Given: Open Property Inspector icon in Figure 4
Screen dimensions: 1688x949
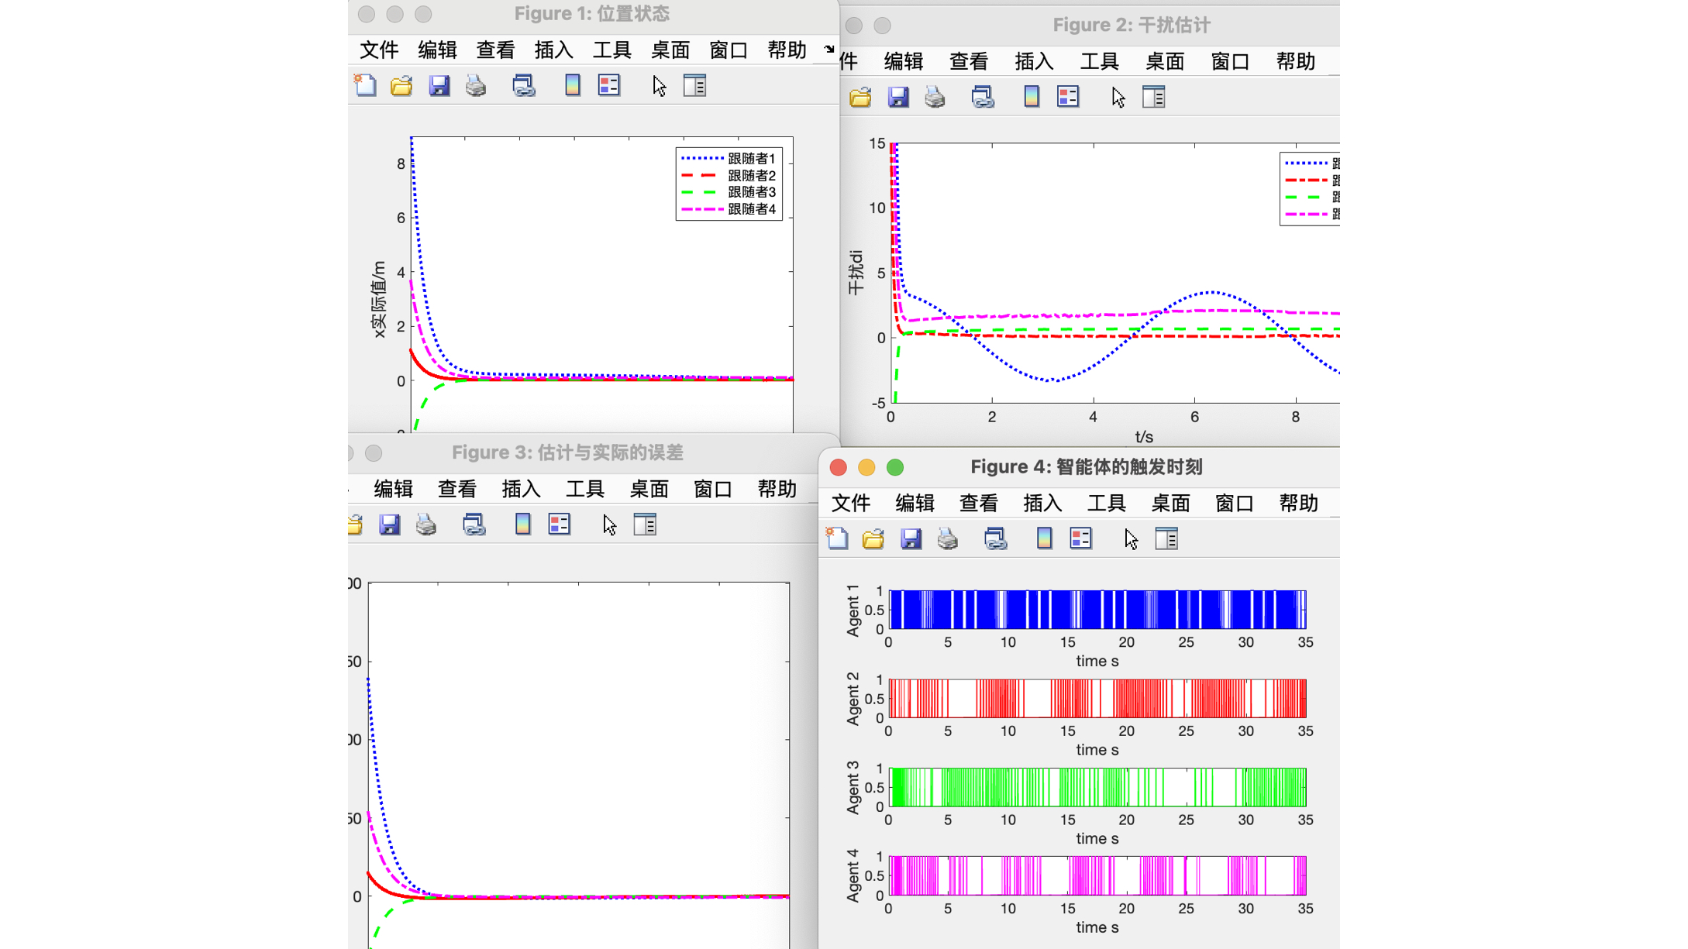Looking at the screenshot, I should (x=1167, y=539).
